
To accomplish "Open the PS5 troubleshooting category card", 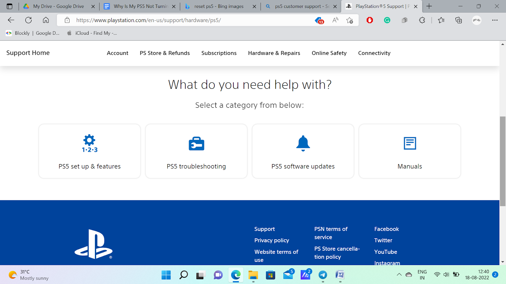I will pos(196,151).
